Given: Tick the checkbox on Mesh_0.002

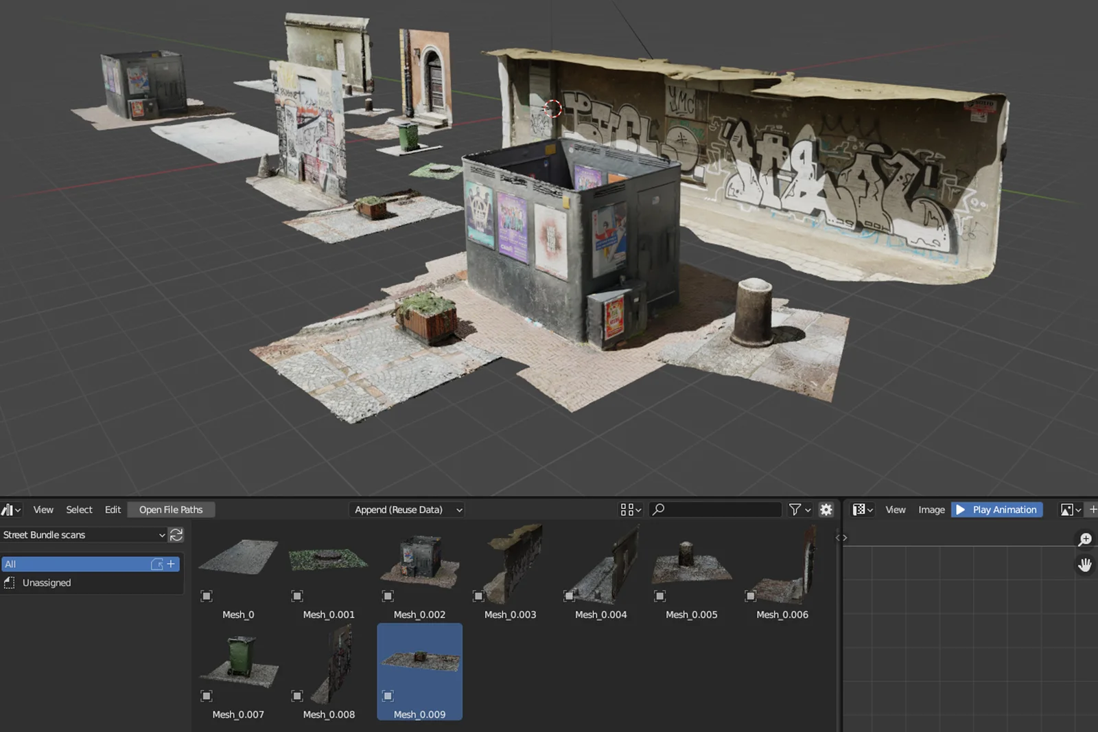Looking at the screenshot, I should [x=386, y=596].
